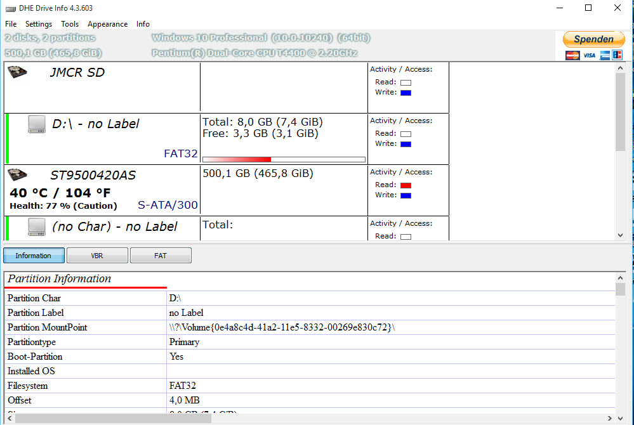Click the 40 °C / 104 °F temperature
Viewport: 634px width, 425px height.
(60, 193)
